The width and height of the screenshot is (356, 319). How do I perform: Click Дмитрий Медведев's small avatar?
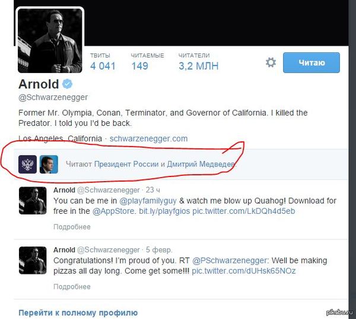(49, 164)
